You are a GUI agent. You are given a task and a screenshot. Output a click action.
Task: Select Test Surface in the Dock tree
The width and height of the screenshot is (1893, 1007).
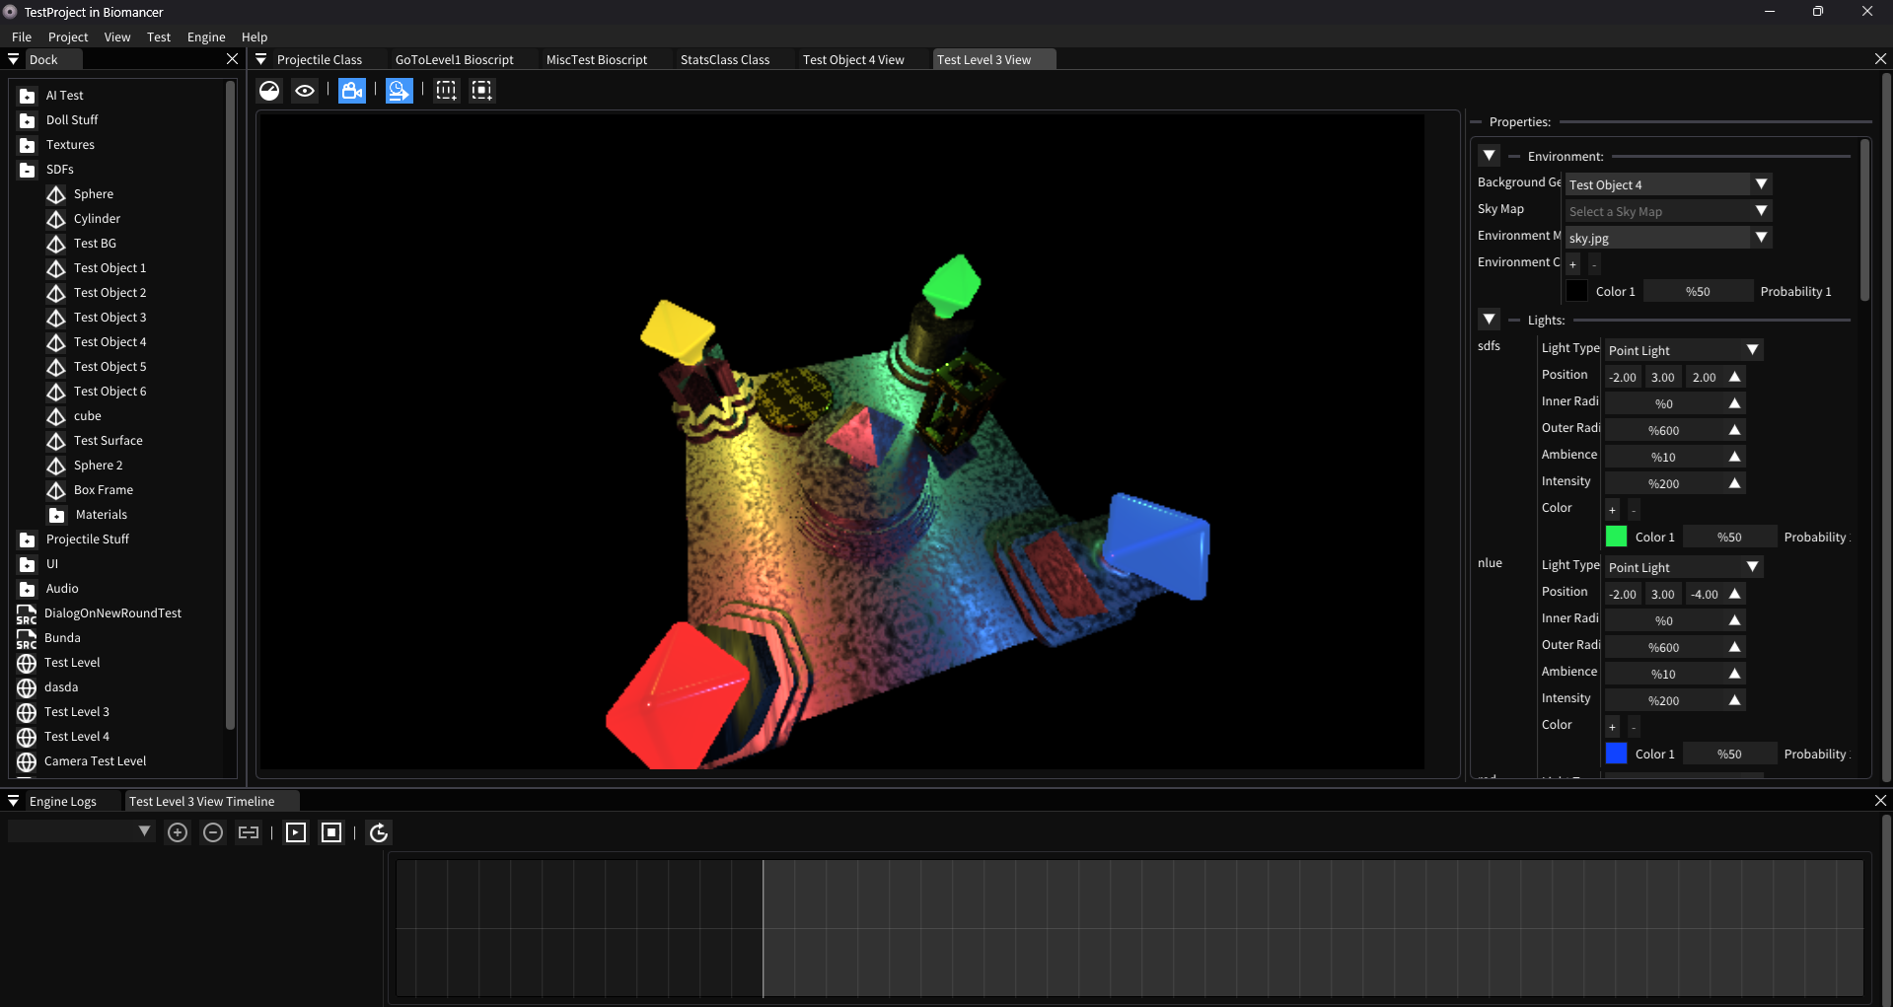pos(108,441)
